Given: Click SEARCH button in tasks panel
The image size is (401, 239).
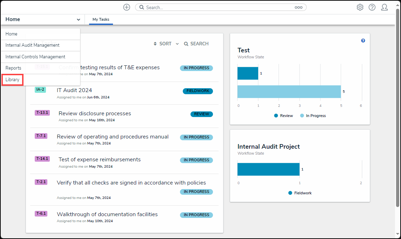Looking at the screenshot, I should 196,44.
